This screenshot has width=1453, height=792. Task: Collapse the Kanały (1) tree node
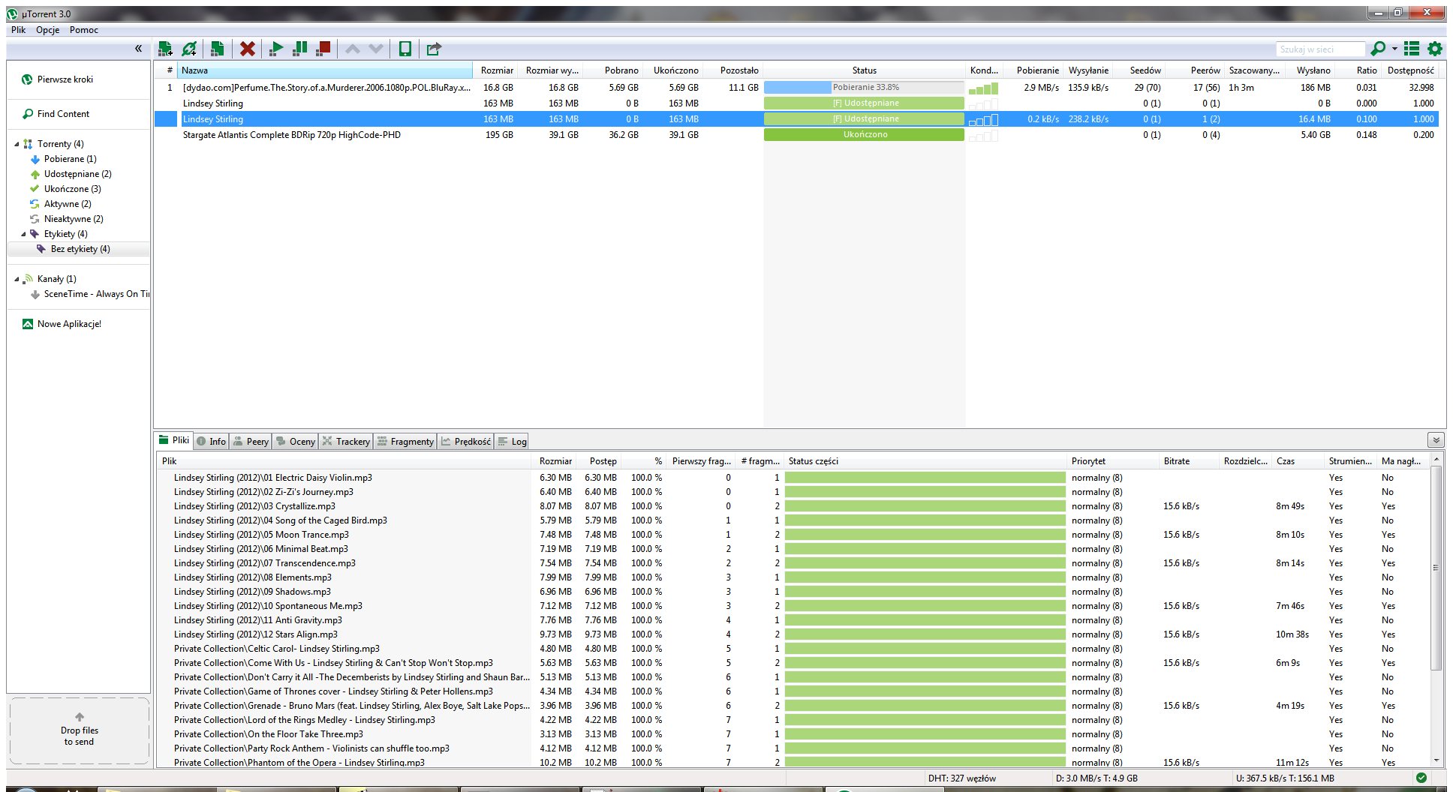pos(17,279)
